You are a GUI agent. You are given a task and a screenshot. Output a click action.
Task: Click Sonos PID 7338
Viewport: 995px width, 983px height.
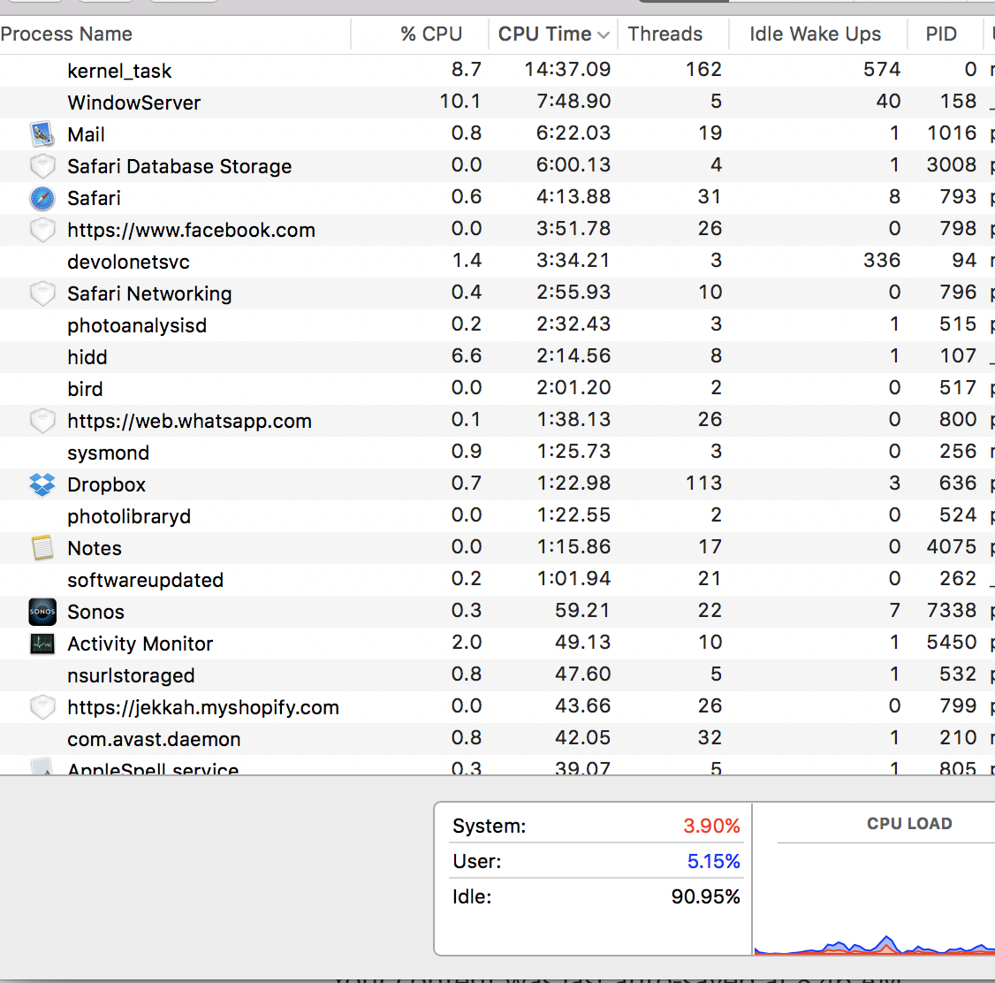(951, 610)
